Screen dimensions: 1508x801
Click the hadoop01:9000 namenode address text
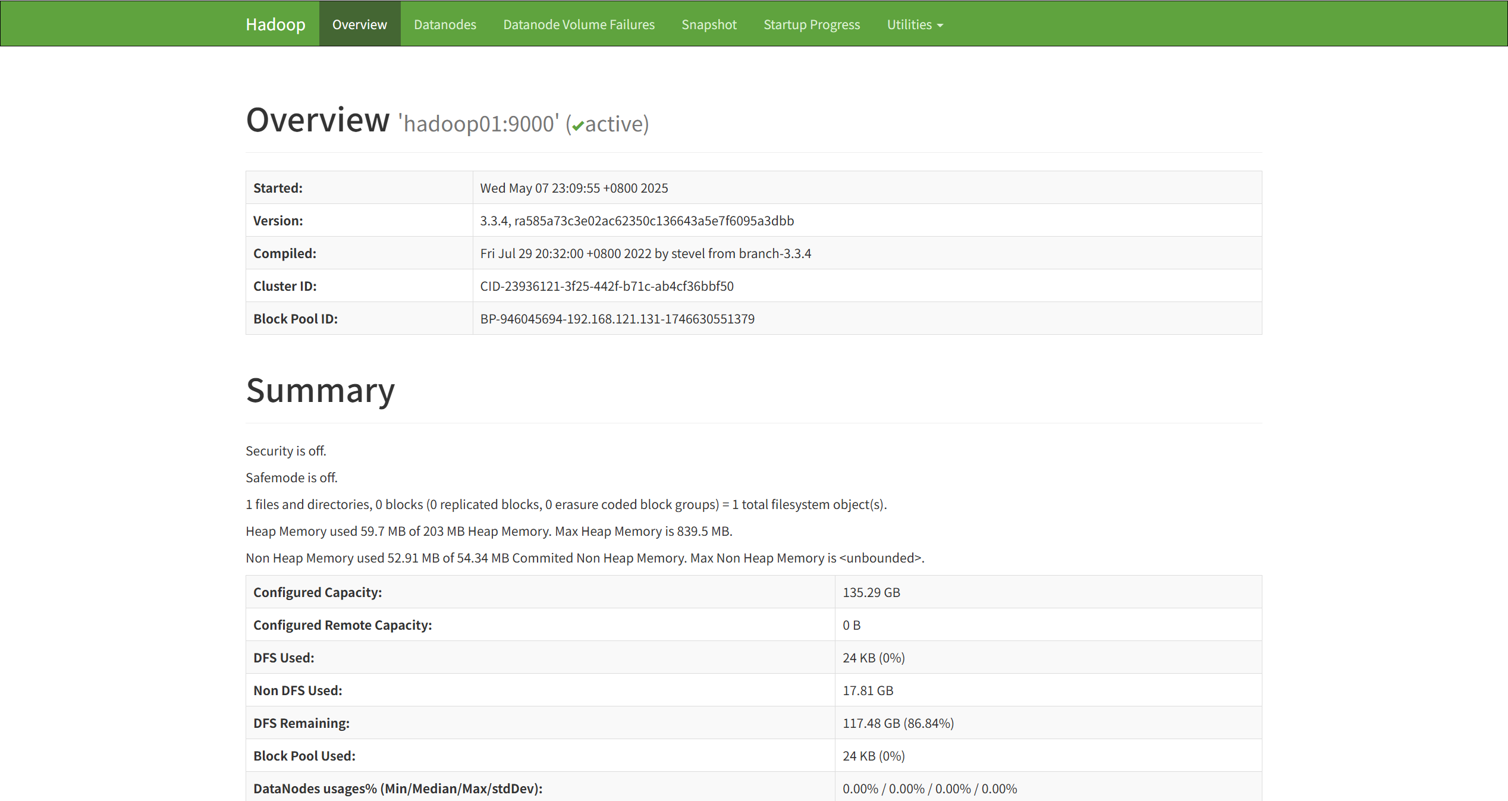tap(479, 124)
